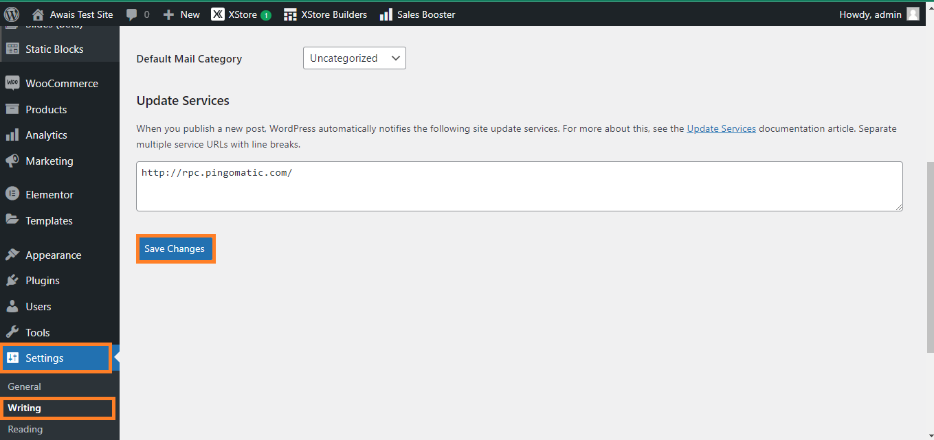934x440 pixels.
Task: Click the XStore logo icon
Action: 217,14
